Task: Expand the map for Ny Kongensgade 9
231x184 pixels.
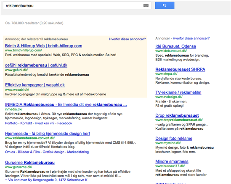Action: point(46,180)
